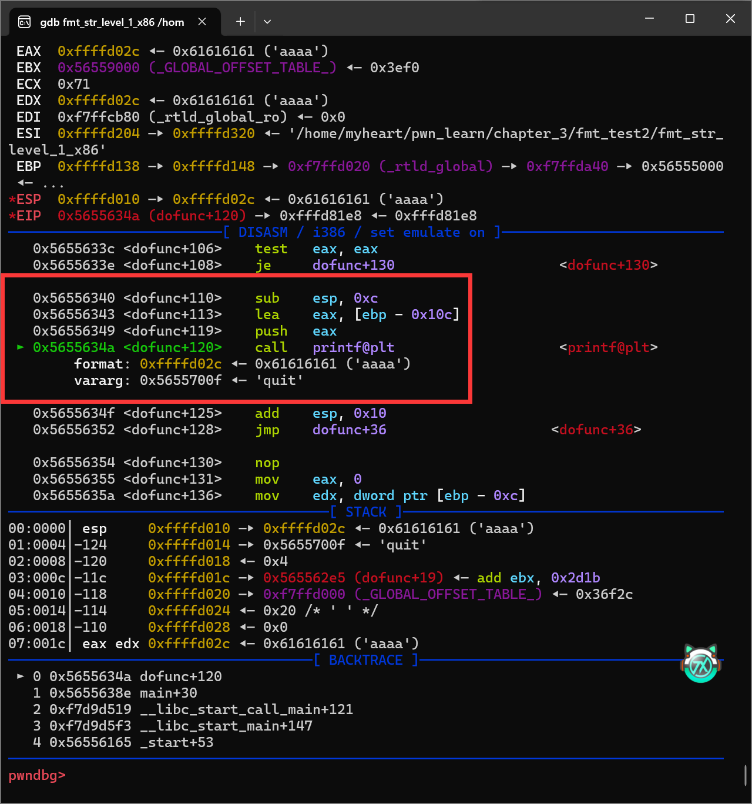Maximize the terminal window

point(690,19)
